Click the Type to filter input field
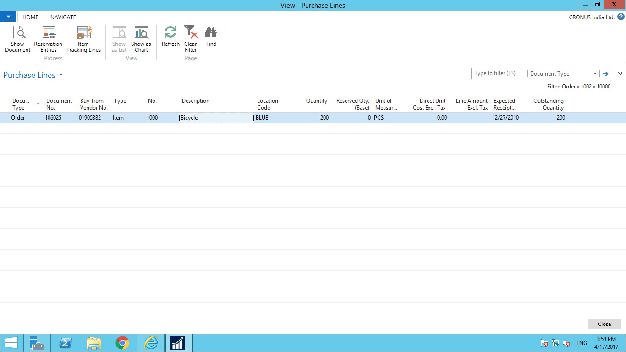This screenshot has width=626, height=352. pyautogui.click(x=499, y=74)
